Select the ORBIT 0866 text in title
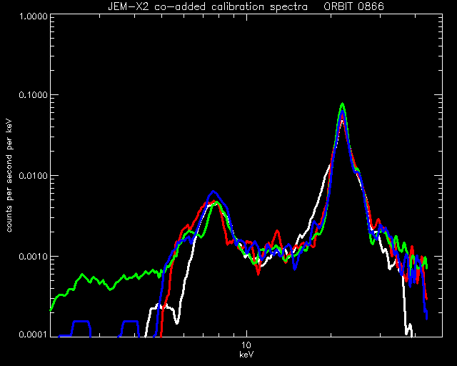Viewport: 457px width, 366px height. point(354,6)
